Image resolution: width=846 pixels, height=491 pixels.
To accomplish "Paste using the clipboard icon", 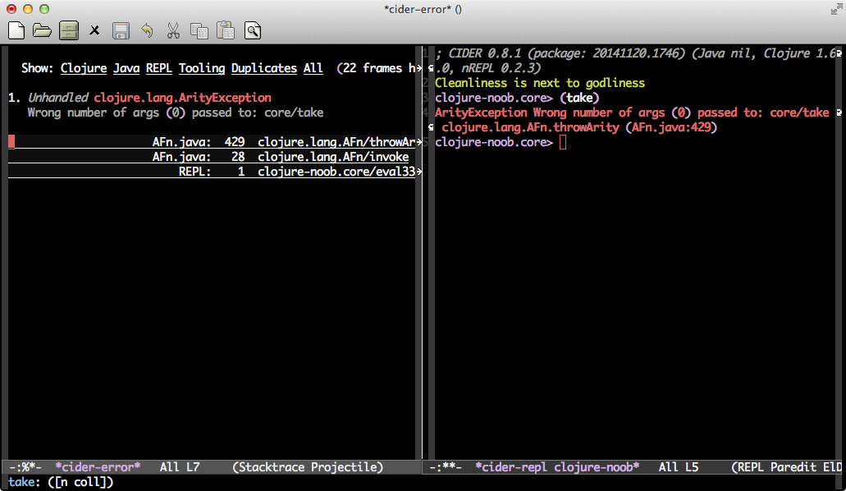I will point(226,31).
